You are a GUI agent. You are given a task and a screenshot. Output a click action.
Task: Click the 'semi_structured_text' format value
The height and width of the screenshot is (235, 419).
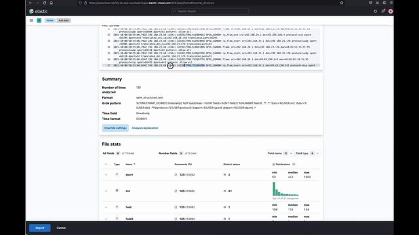click(x=149, y=97)
